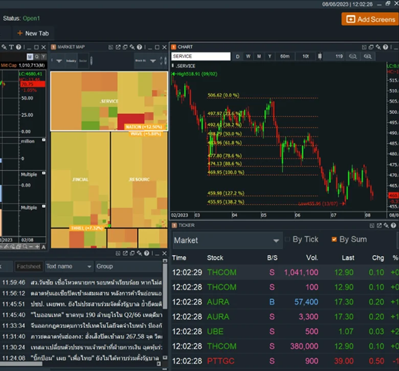The image size is (399, 371).
Task: Duplicate the Chart panel
Action: 371,47
